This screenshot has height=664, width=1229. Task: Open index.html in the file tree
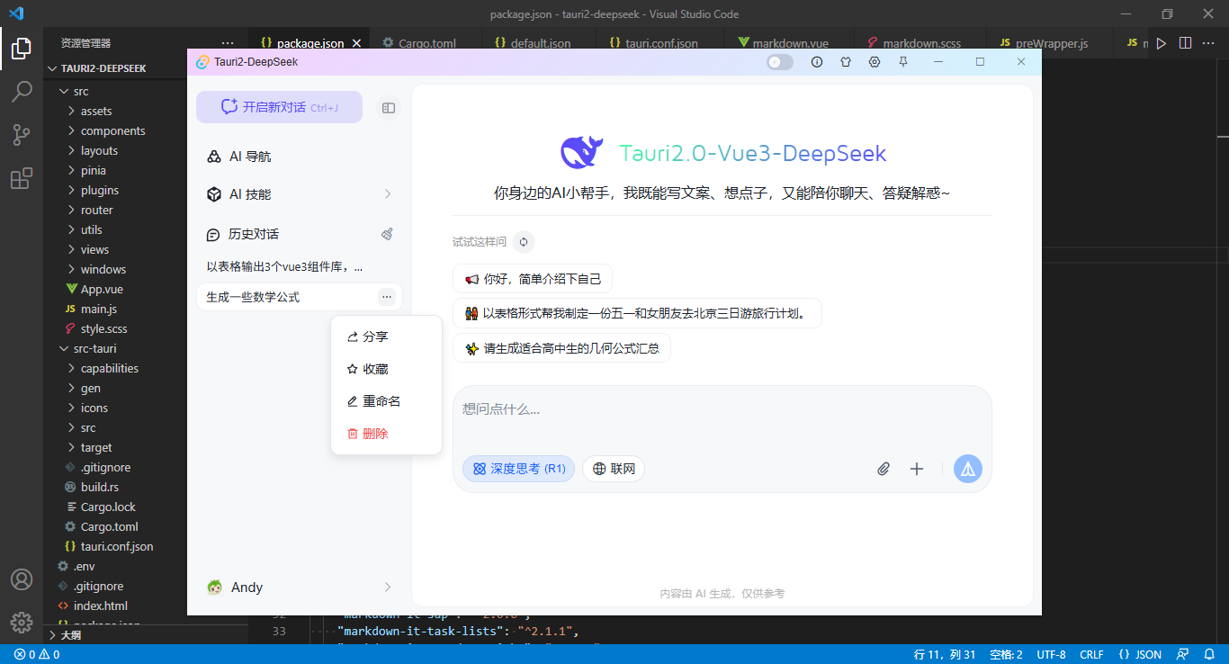coord(100,606)
